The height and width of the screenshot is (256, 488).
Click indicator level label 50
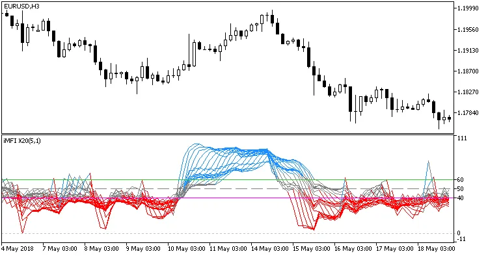coord(460,189)
